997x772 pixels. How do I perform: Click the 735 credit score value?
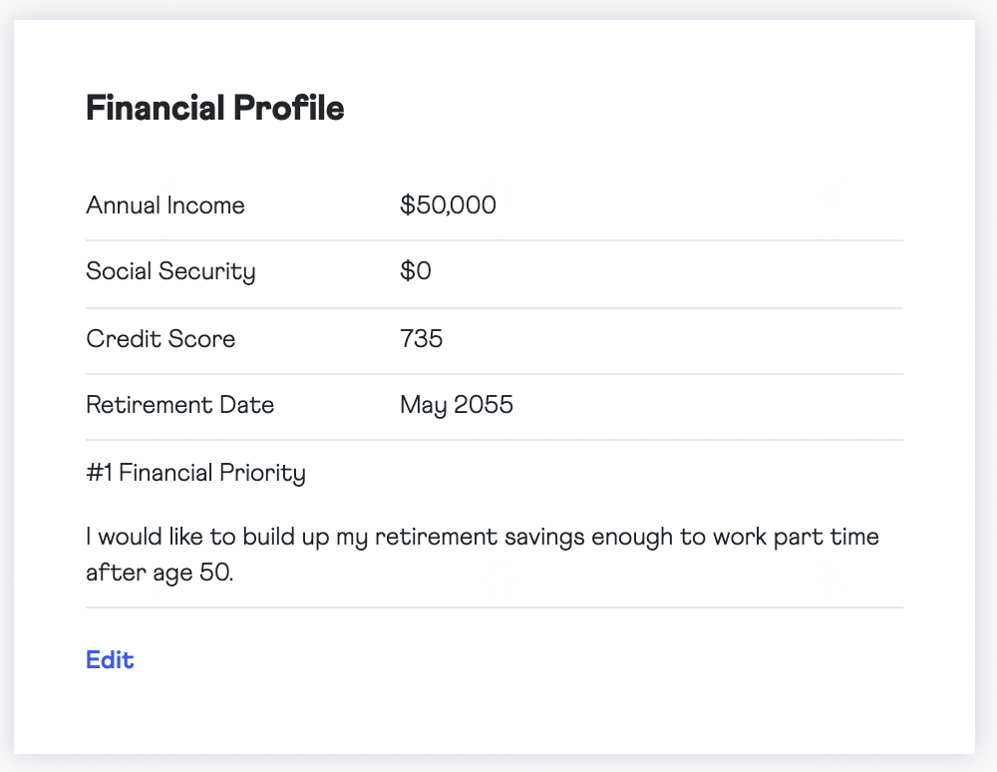[422, 339]
